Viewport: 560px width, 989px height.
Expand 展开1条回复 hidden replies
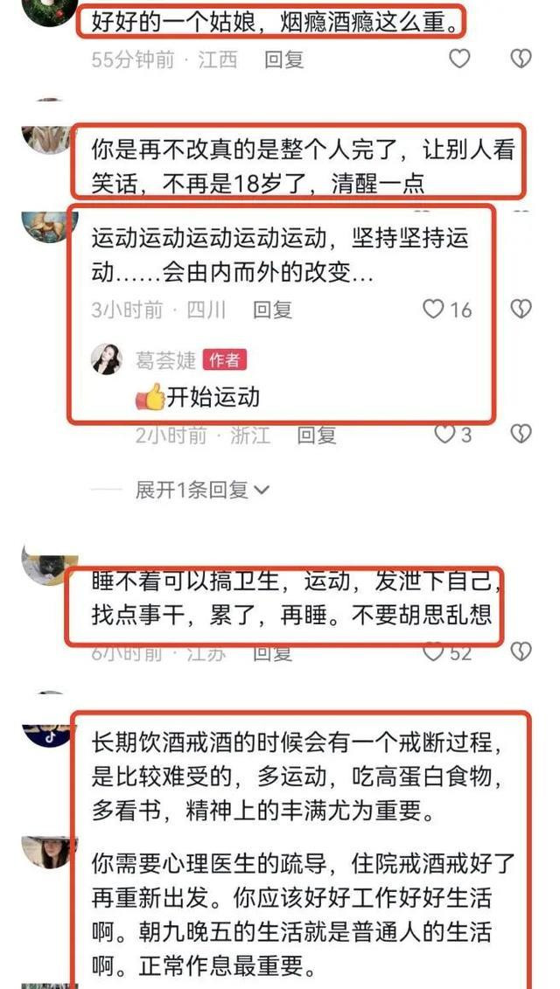(202, 490)
